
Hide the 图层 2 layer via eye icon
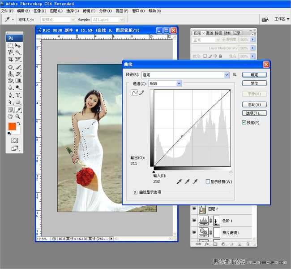point(194,209)
